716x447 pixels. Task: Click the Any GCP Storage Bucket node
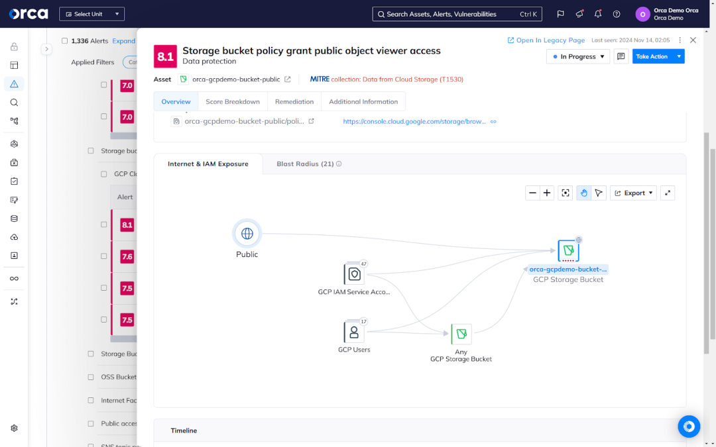(x=461, y=334)
